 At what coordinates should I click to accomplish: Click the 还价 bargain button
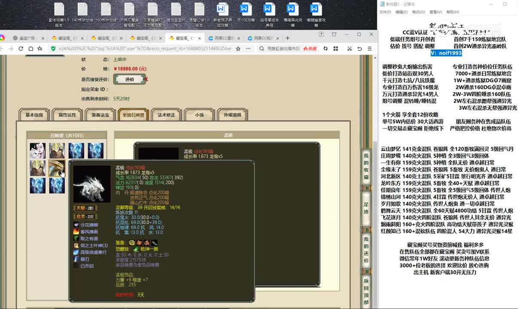[x=130, y=79]
